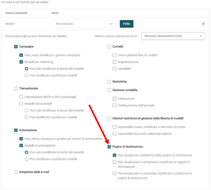Enable the Contatti checkbox
The height and width of the screenshot is (190, 211).
coord(109,47)
